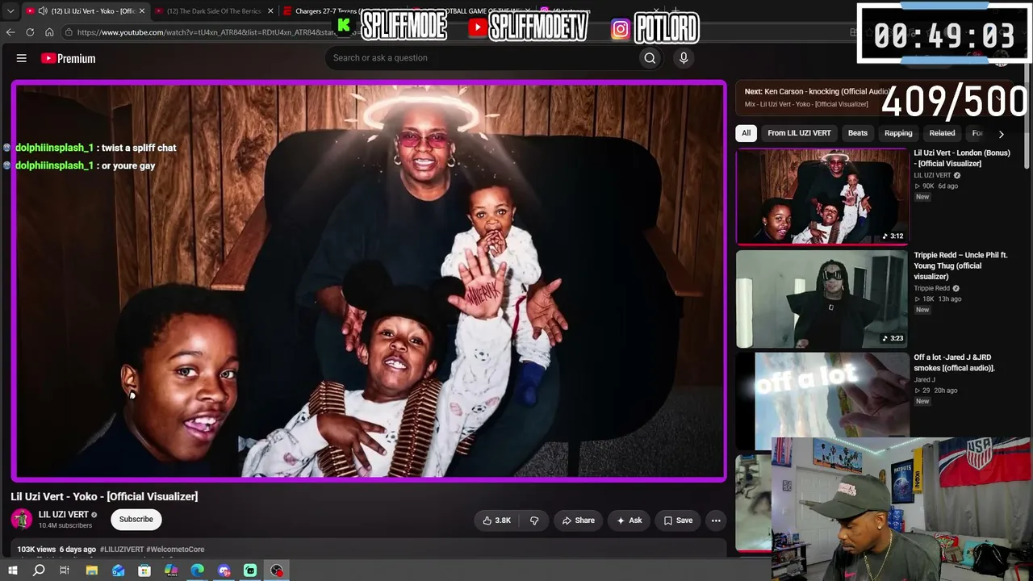Show more filter chips with right arrow
This screenshot has width=1033, height=581.
[x=1002, y=134]
